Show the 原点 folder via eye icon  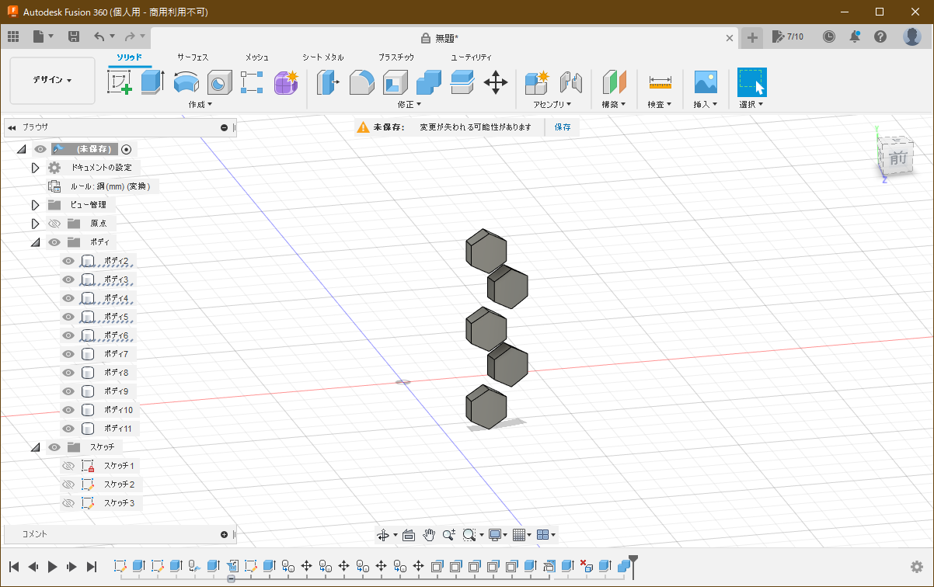point(54,224)
